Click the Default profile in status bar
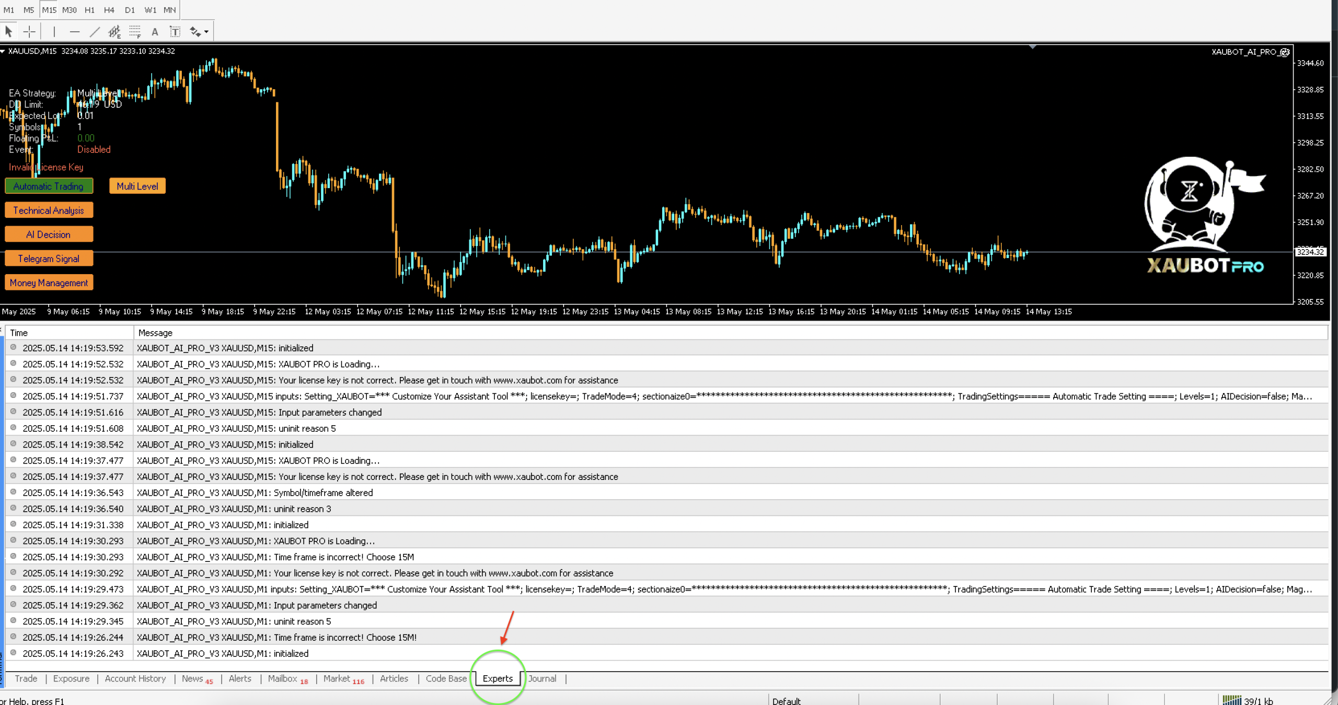This screenshot has width=1338, height=705. tap(786, 701)
